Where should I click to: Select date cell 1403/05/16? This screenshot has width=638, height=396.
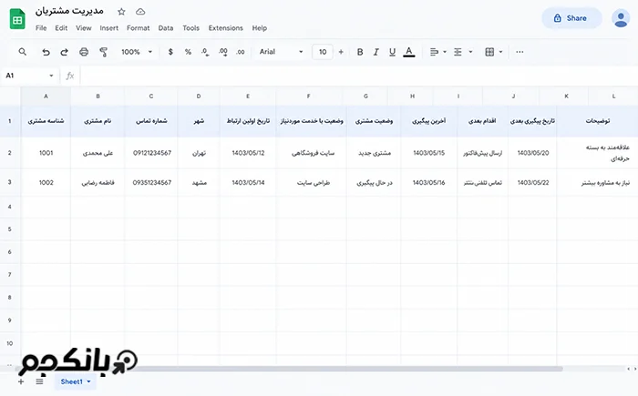429,183
